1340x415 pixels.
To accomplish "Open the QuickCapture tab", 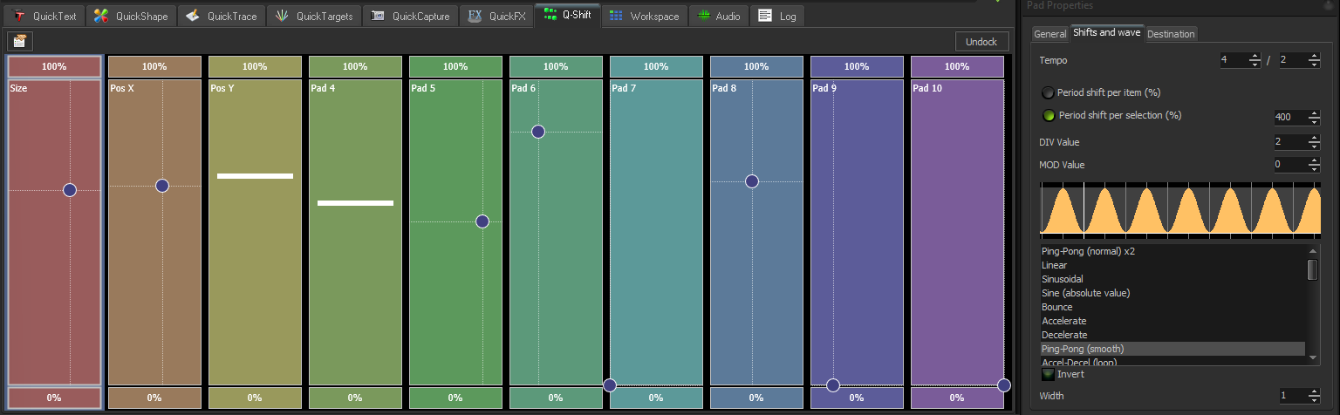I will (410, 16).
